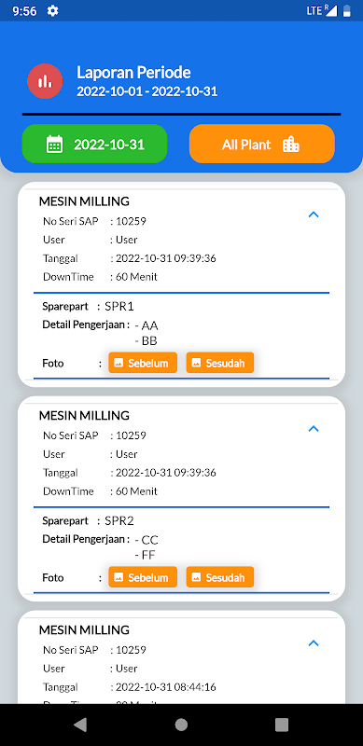
Task: Select the Laporan Periode header title
Action: (133, 73)
